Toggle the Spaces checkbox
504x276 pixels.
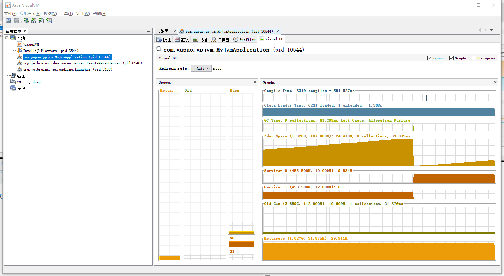[429, 58]
